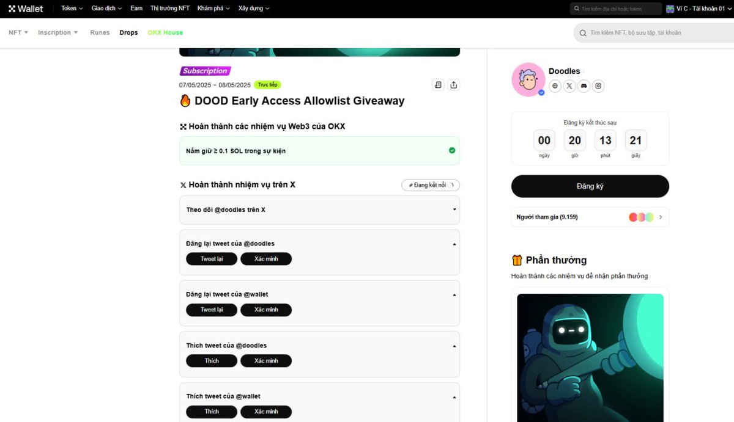Expand the Xây dựng dropdown
This screenshot has width=734, height=422.
tap(254, 9)
